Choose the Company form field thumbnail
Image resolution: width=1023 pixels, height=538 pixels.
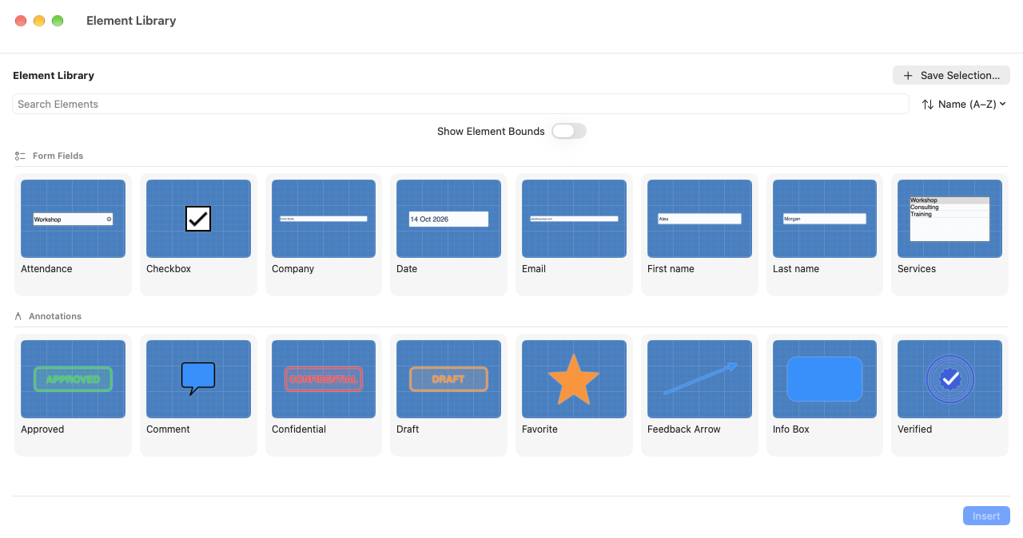324,219
